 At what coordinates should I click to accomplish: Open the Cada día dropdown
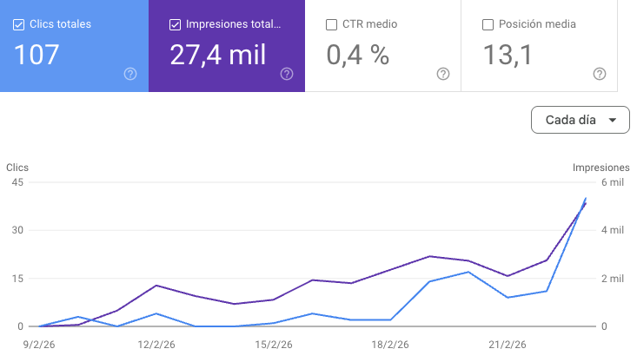[581, 120]
